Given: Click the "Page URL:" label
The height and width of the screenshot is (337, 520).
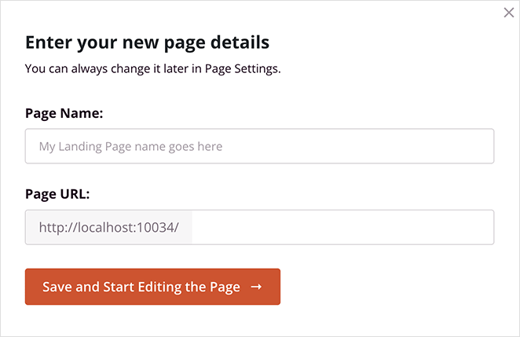Looking at the screenshot, I should tap(57, 193).
